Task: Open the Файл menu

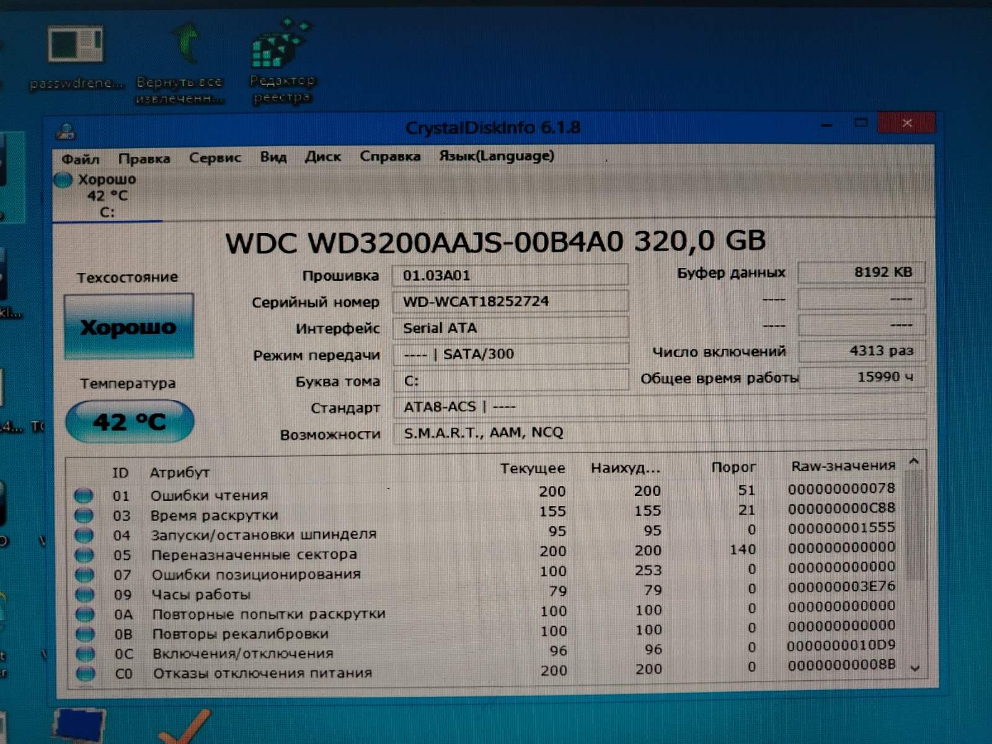Action: 80,159
